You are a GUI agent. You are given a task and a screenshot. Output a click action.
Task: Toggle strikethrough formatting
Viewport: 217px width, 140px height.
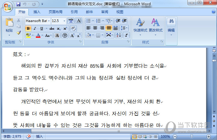[52, 29]
